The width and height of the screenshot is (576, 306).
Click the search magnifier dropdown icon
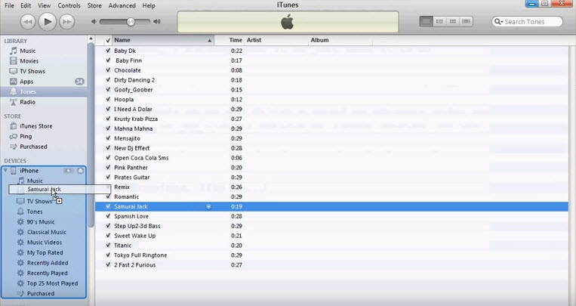[498, 22]
